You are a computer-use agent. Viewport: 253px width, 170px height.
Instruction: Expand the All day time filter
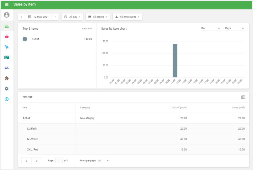[72, 17]
